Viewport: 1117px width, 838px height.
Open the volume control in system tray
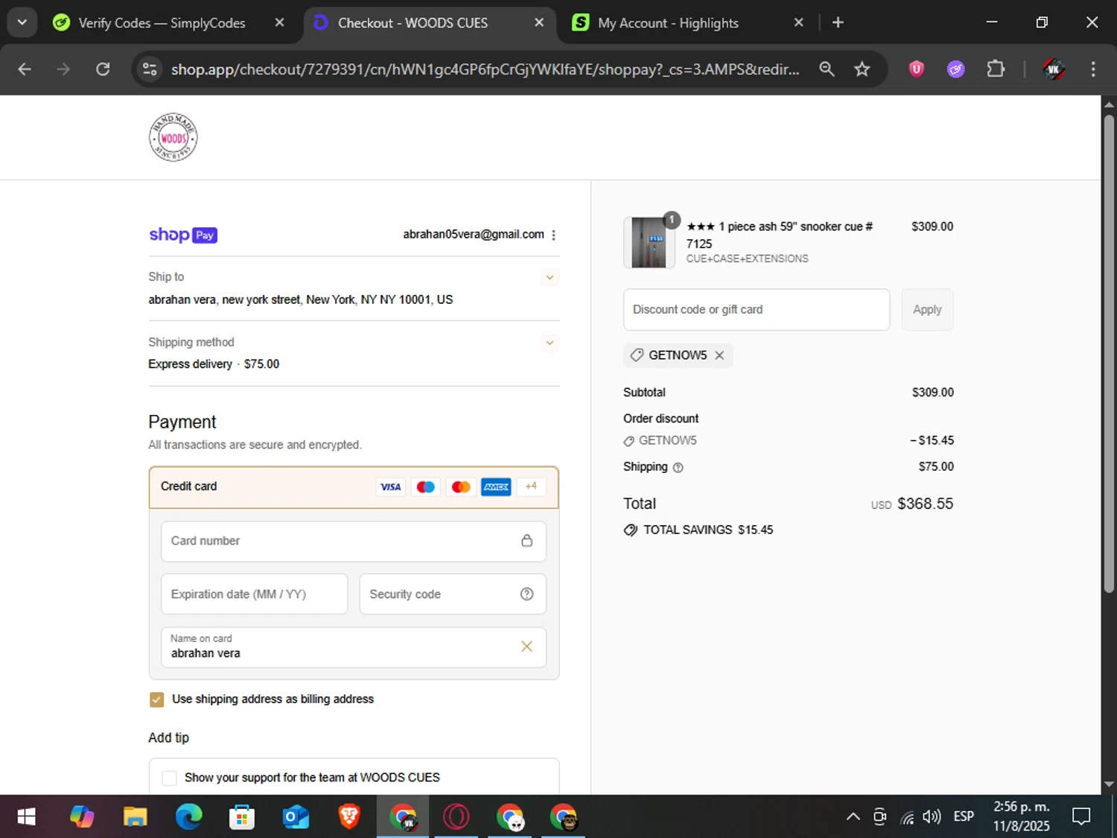[932, 817]
